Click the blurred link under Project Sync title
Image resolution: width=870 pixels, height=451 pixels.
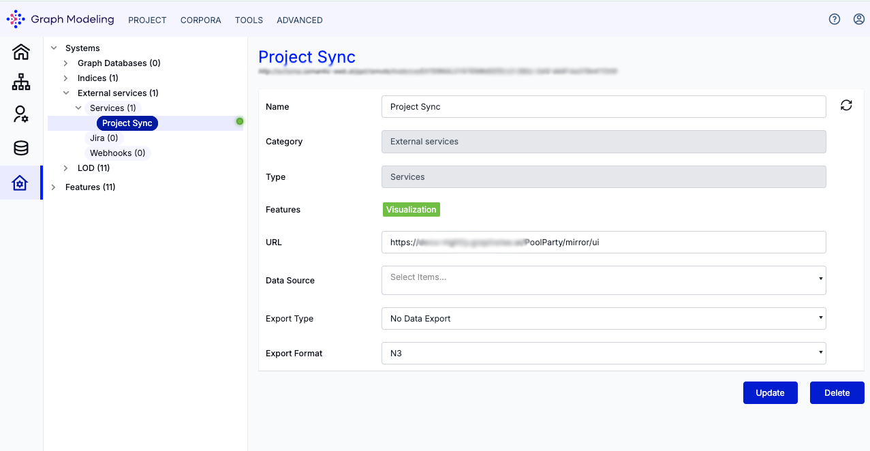(x=438, y=70)
